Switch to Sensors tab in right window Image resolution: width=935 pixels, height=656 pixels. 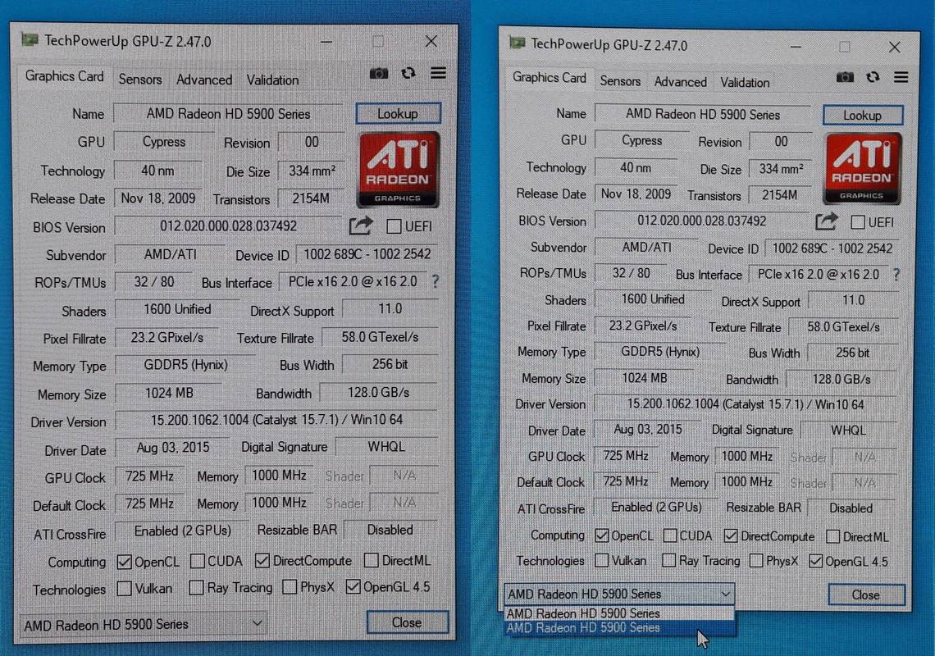click(620, 81)
